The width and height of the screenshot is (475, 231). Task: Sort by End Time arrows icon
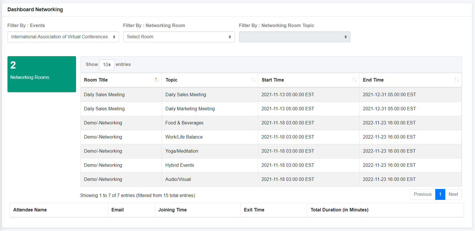457,80
